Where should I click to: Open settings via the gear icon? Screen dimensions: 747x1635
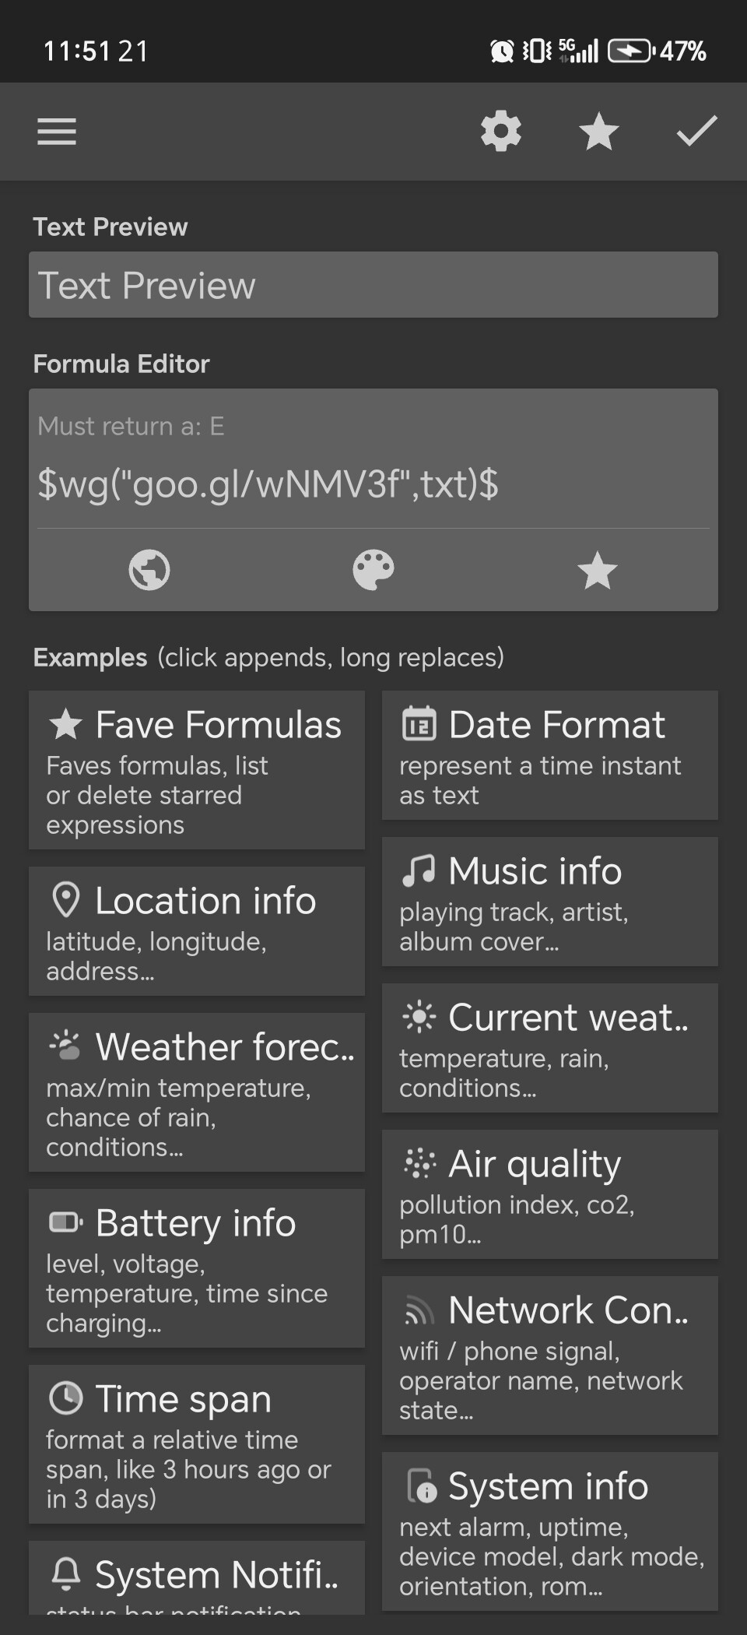click(500, 132)
